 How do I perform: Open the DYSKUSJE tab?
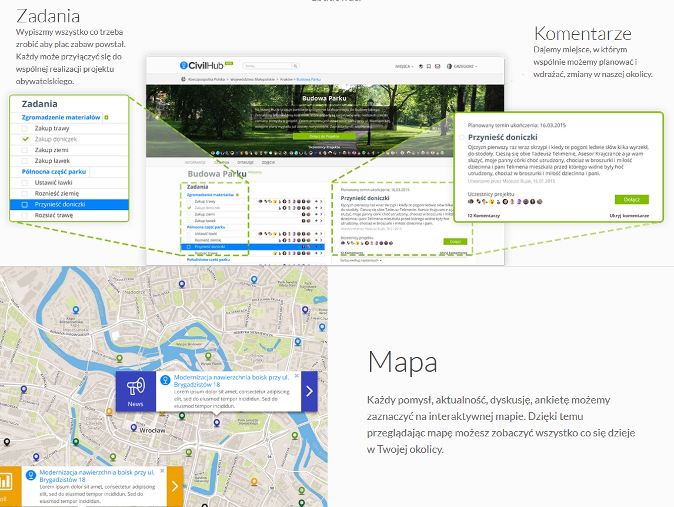[245, 162]
